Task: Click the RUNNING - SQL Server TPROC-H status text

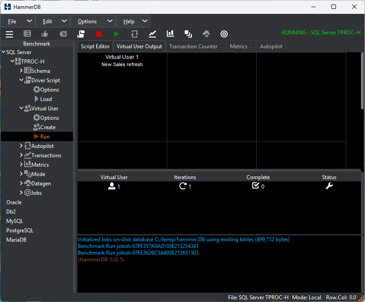Action: pos(321,33)
